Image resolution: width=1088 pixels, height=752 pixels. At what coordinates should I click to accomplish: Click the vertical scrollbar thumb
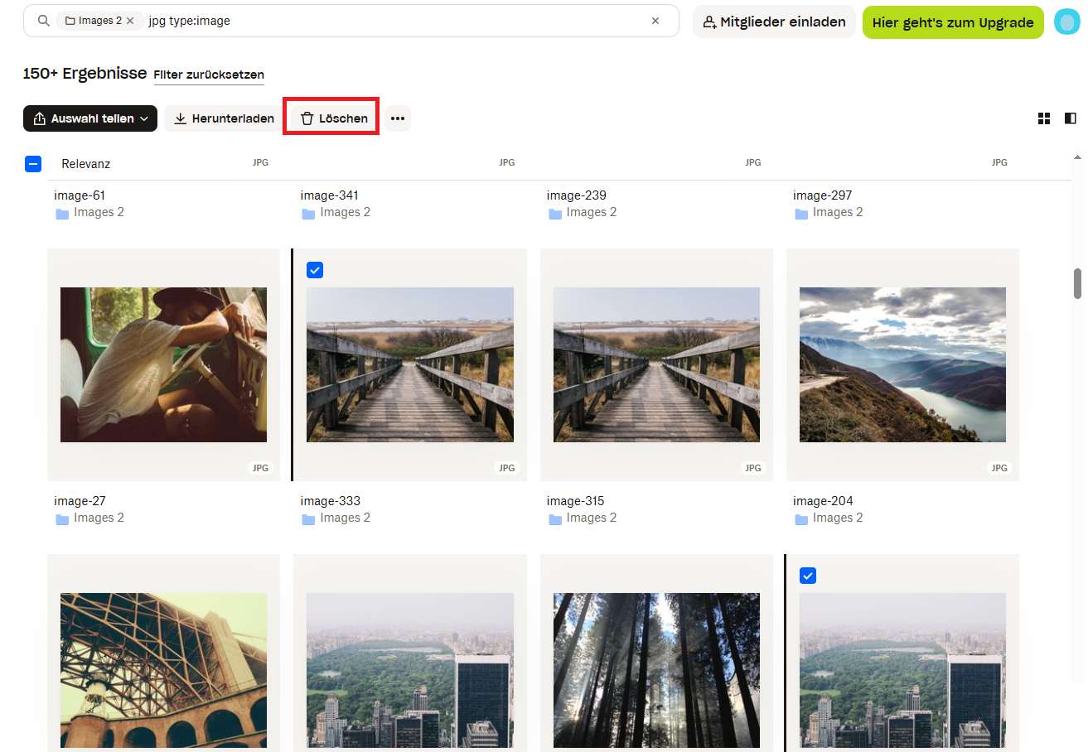click(1077, 283)
